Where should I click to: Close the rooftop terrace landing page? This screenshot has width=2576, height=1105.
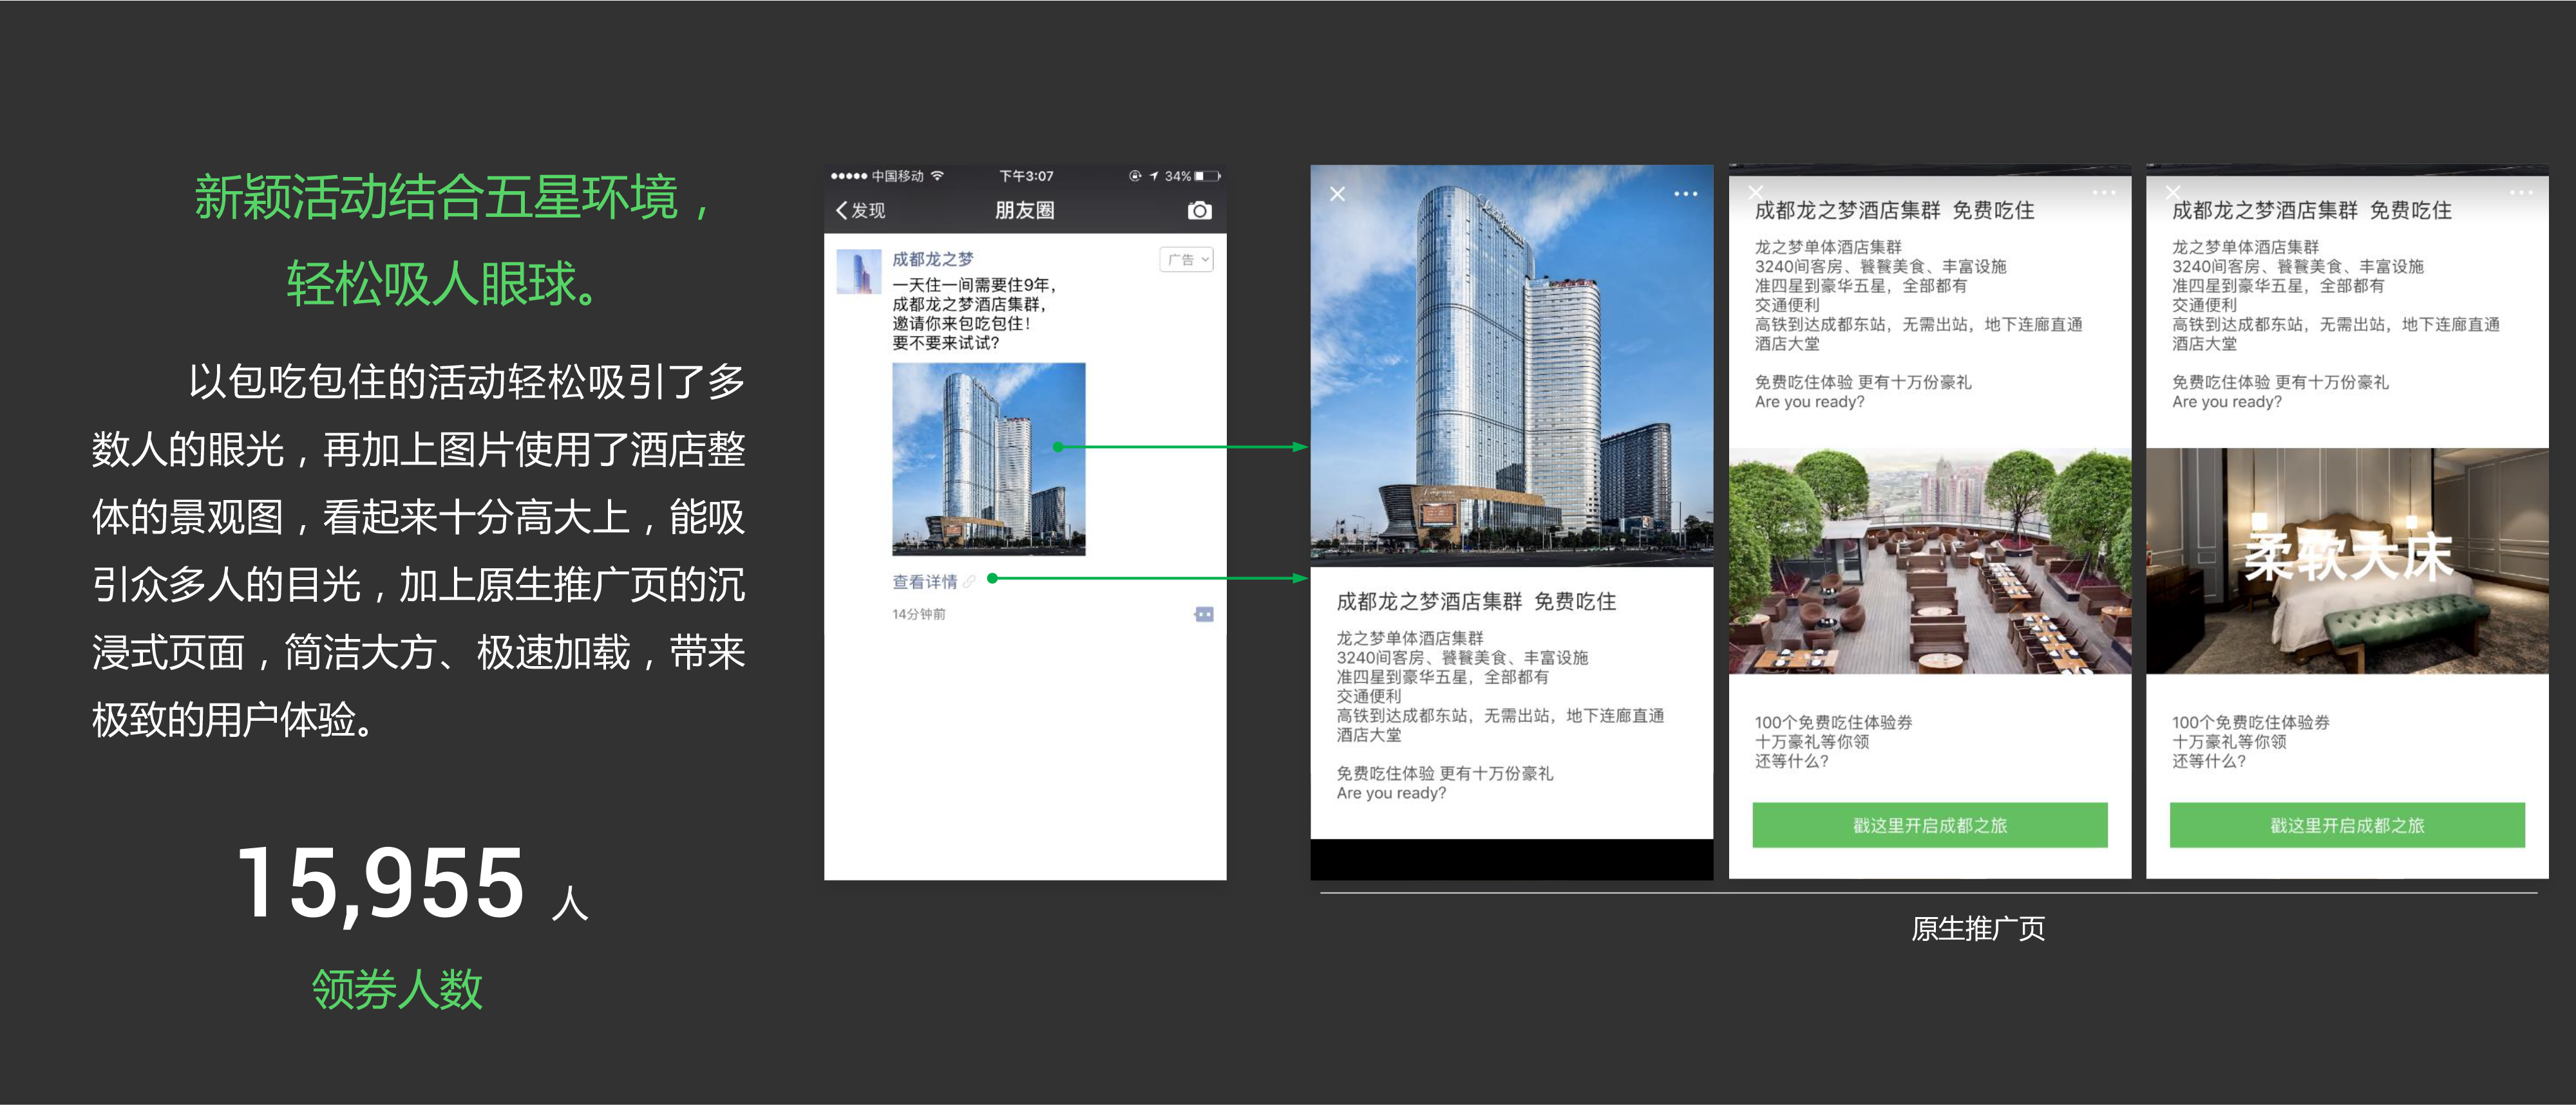coord(1755,192)
